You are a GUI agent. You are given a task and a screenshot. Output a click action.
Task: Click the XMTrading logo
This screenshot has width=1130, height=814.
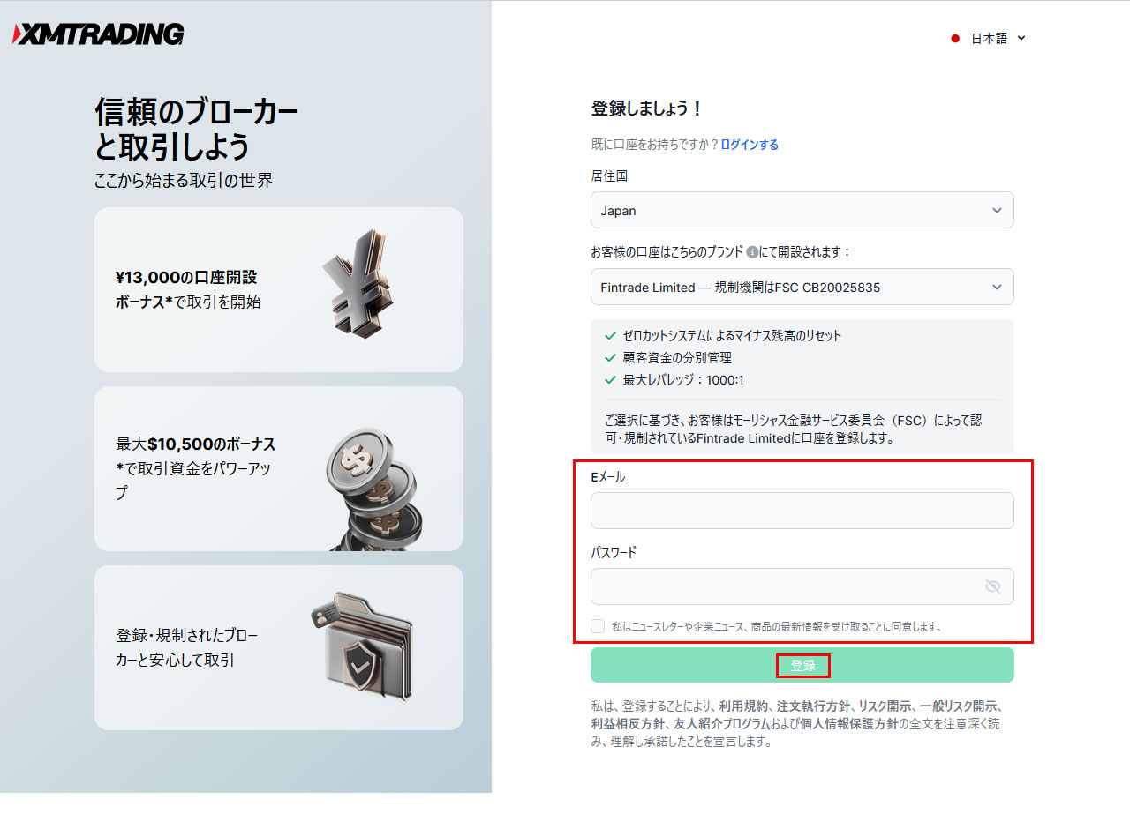point(98,34)
